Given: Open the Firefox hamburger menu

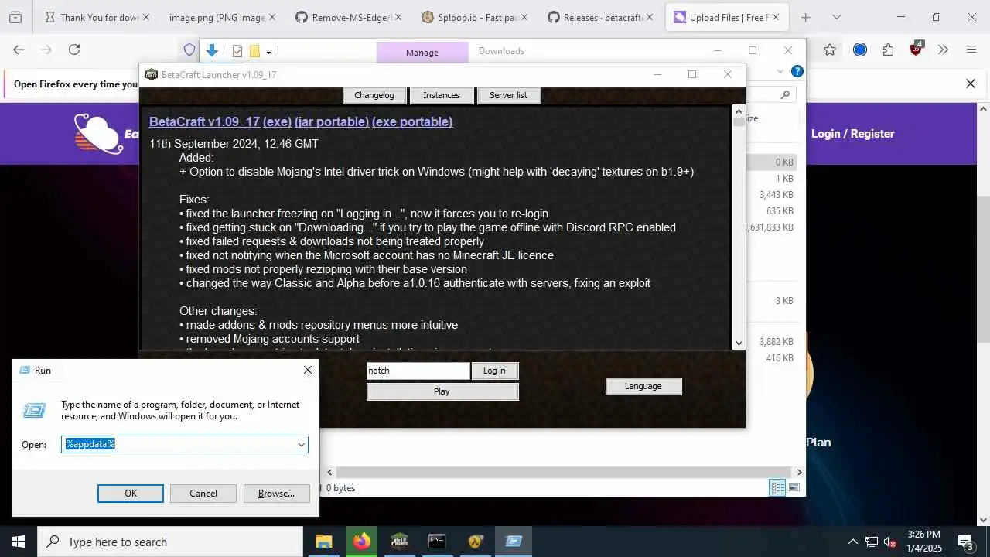Looking at the screenshot, I should pos(971,50).
